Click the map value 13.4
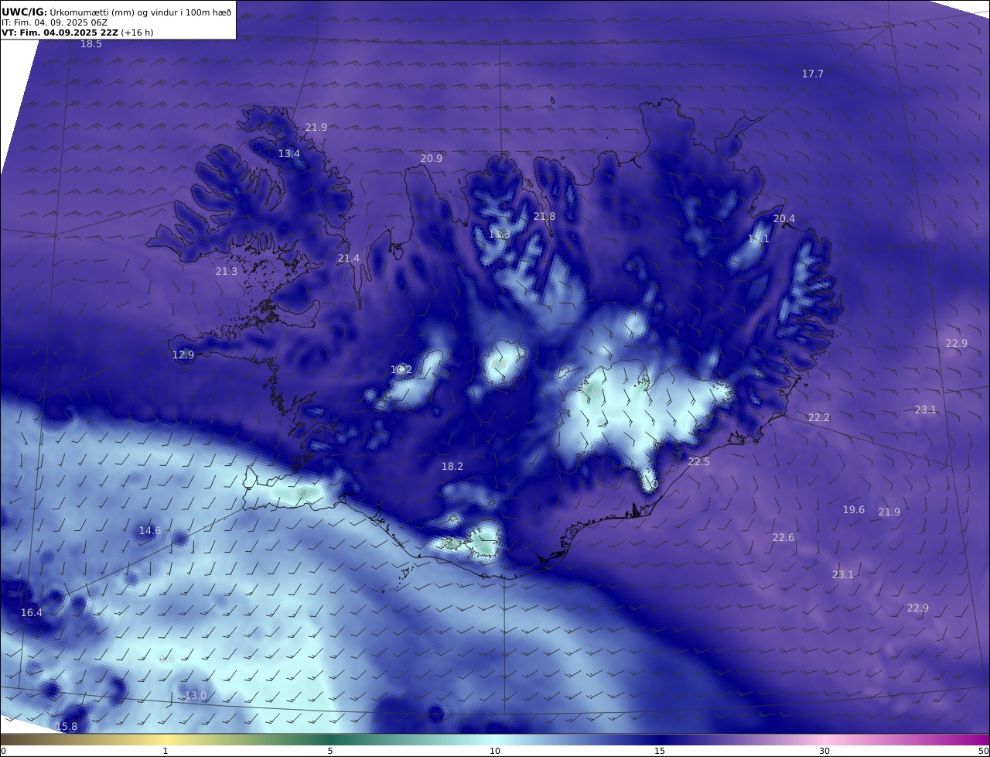Image resolution: width=990 pixels, height=757 pixels. point(289,154)
